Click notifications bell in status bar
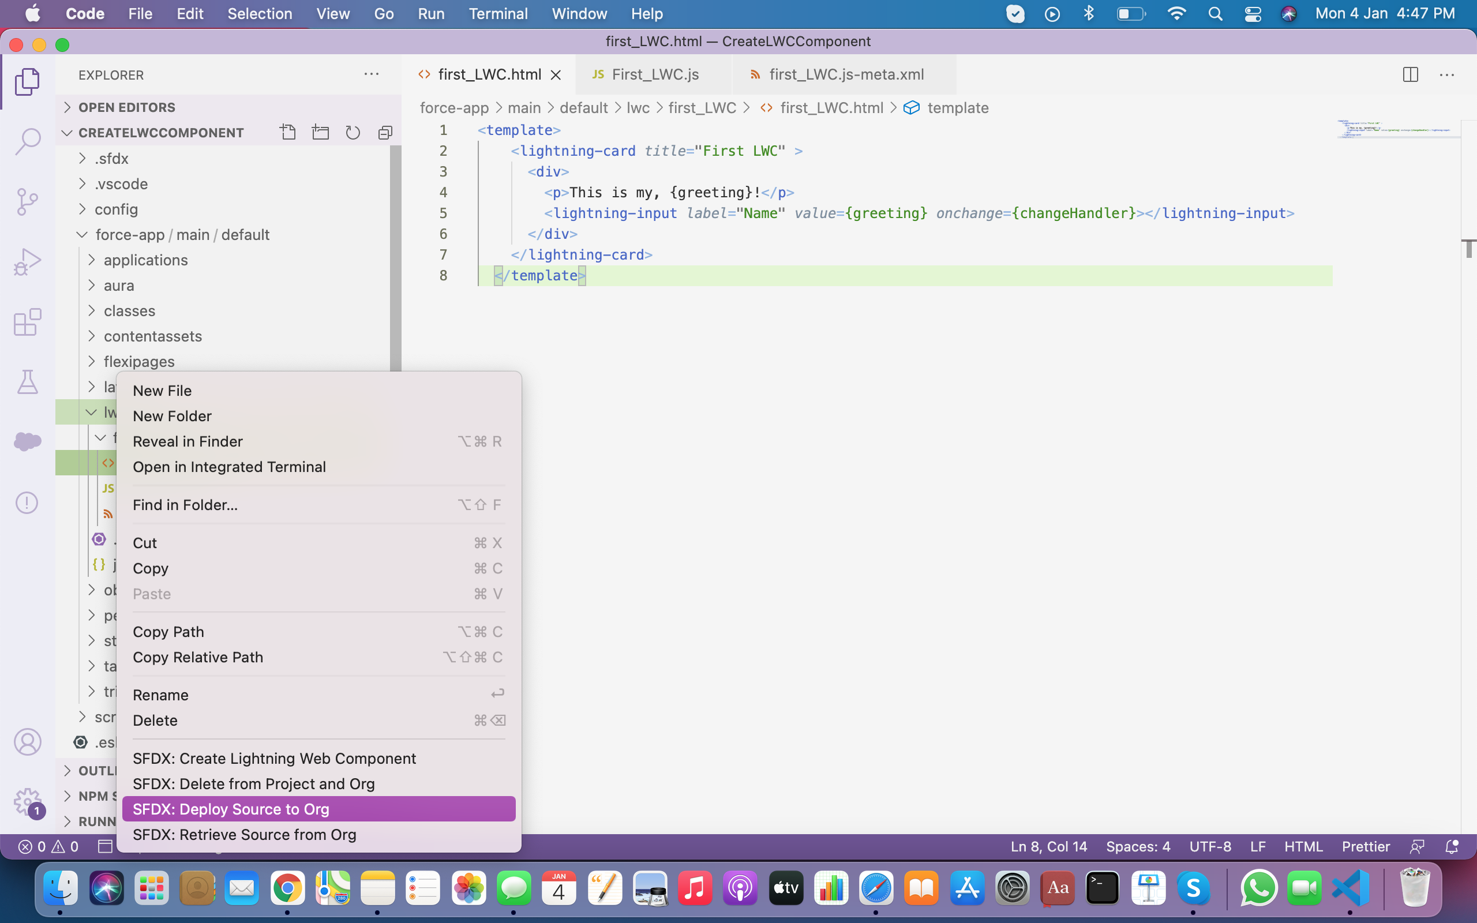Screen dimensions: 1477x923 [x=1452, y=847]
